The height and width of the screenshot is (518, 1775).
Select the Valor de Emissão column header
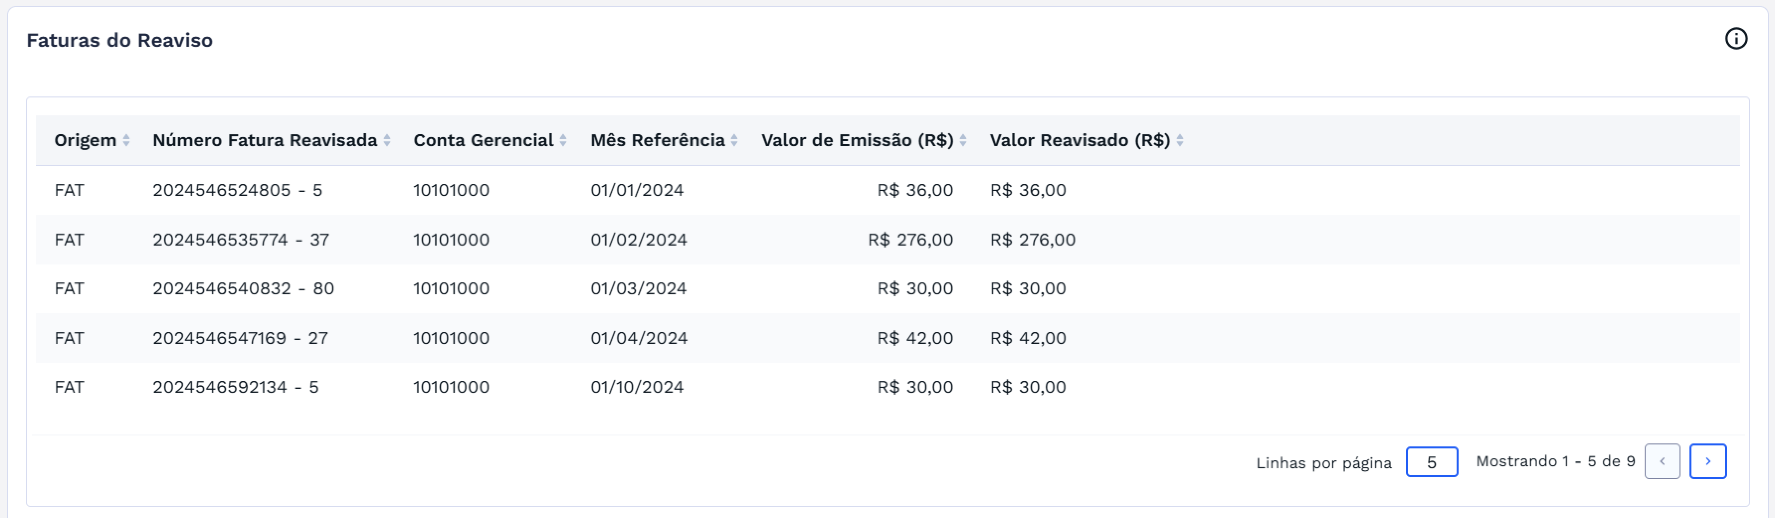click(858, 140)
